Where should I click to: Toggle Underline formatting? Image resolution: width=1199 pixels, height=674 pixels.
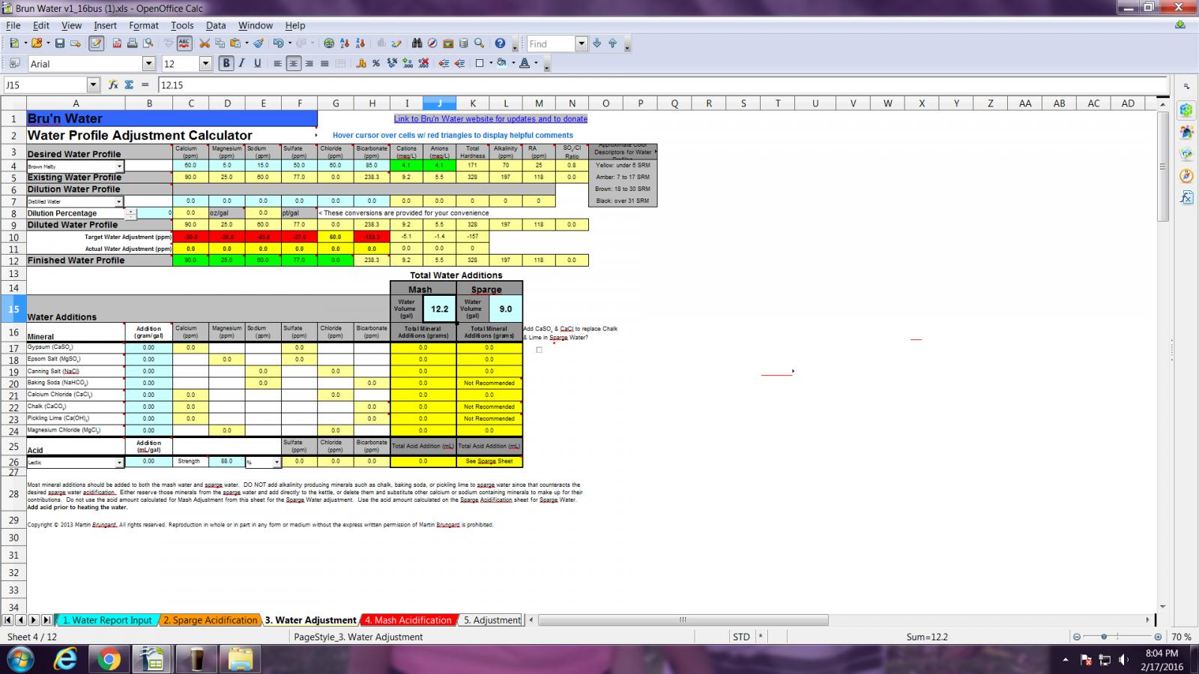tap(257, 64)
